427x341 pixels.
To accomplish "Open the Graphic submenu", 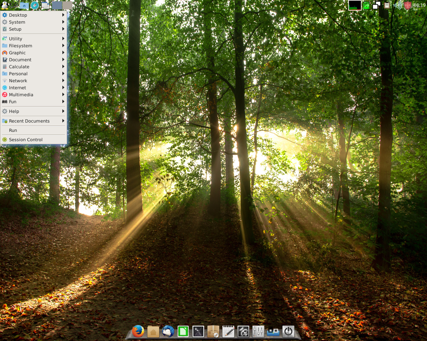I will (33, 53).
